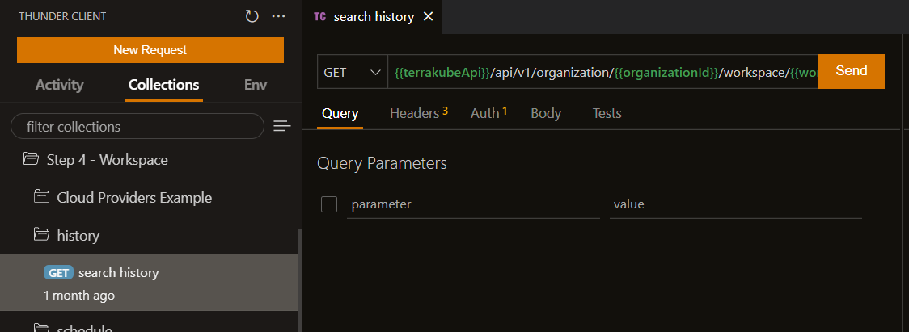The height and width of the screenshot is (332, 909).
Task: Click the Step 4 - Workspace folder icon
Action: click(x=32, y=160)
